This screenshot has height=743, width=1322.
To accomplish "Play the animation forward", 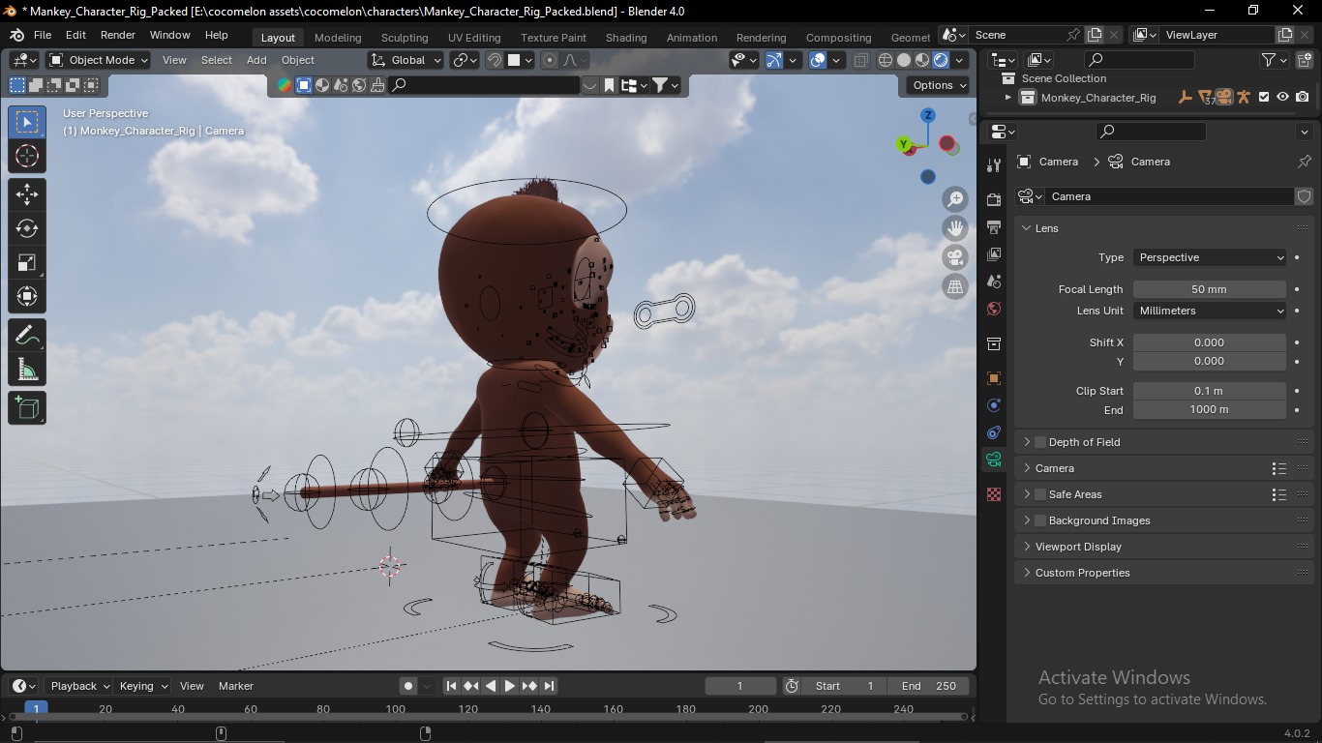I will [x=510, y=686].
